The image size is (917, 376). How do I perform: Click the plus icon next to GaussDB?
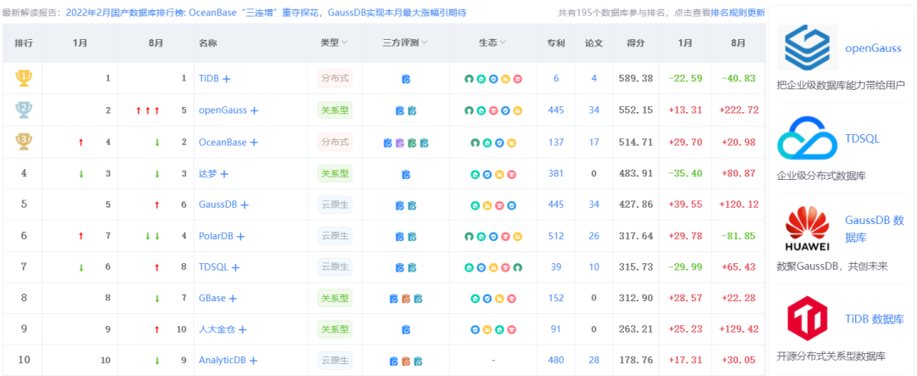click(245, 205)
